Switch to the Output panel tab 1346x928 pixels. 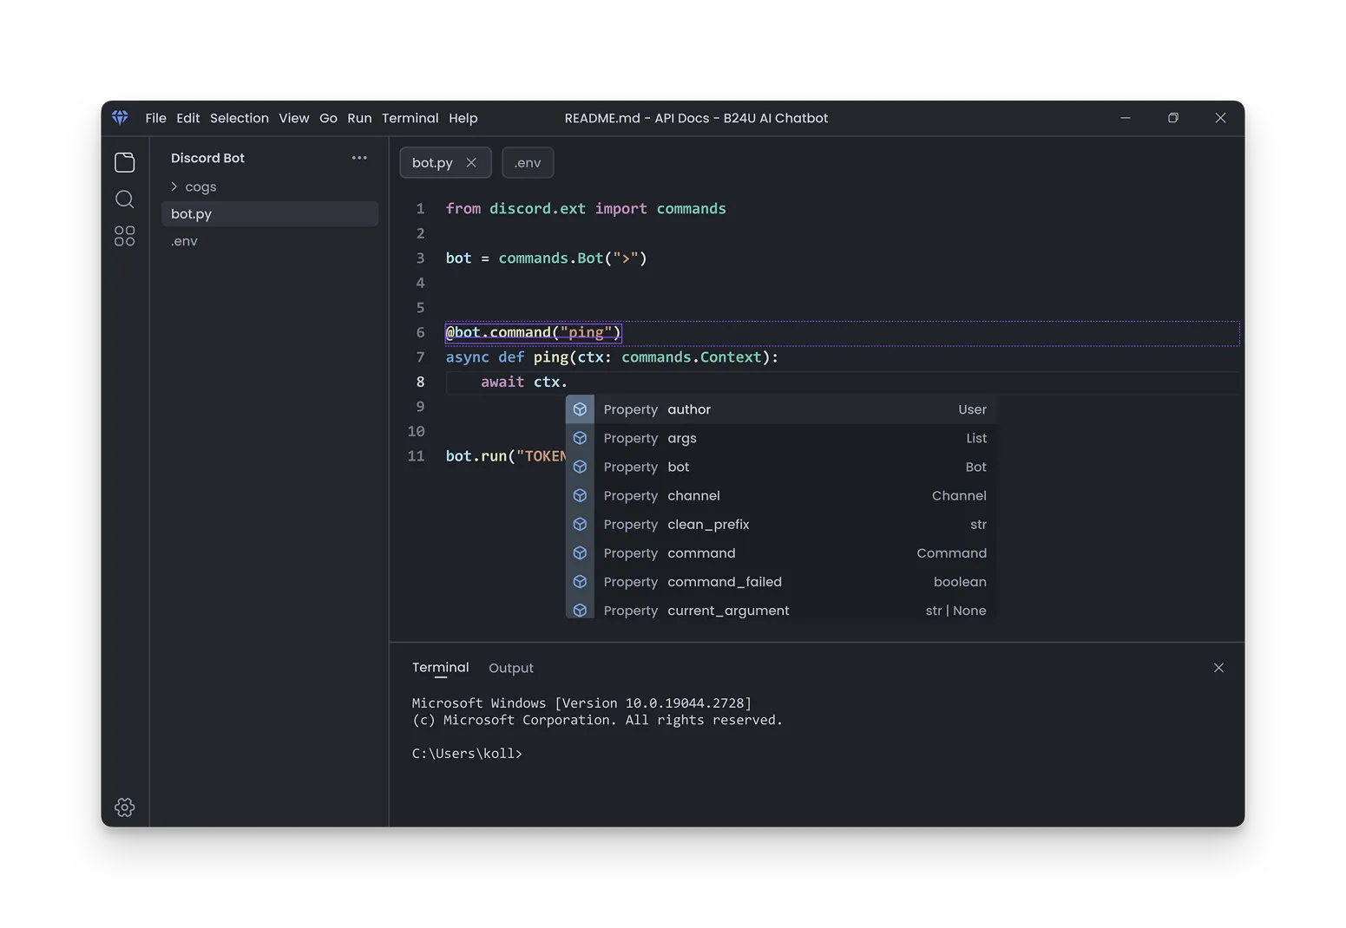click(x=510, y=668)
